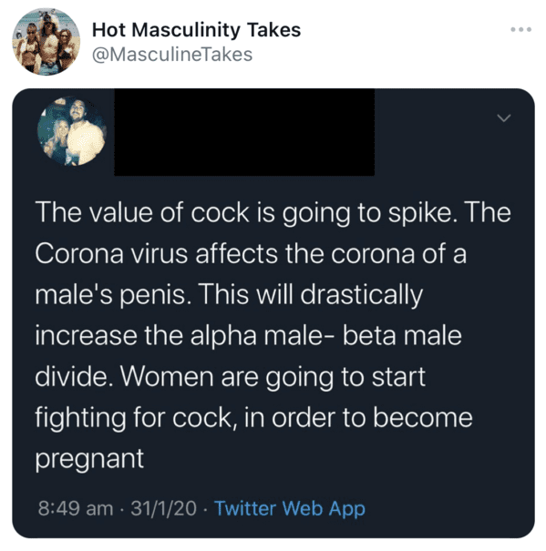Viewport: 546px width, 551px height.
Task: Visit the @MasculineTakes handle
Action: [172, 55]
